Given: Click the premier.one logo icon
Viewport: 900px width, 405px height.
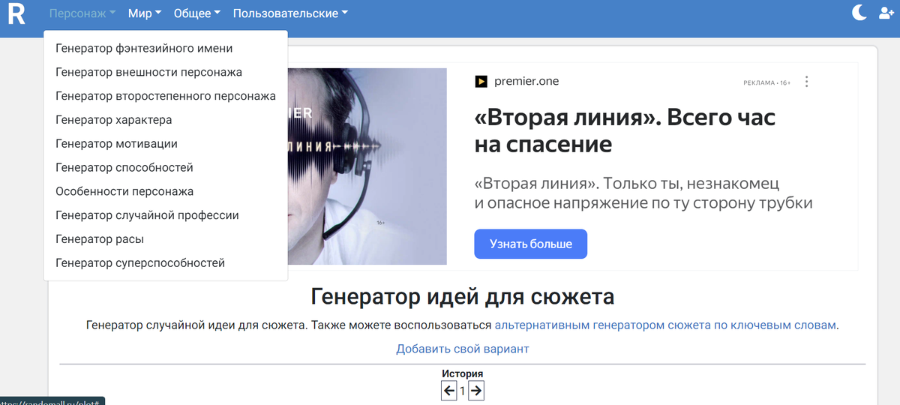Looking at the screenshot, I should pyautogui.click(x=481, y=82).
